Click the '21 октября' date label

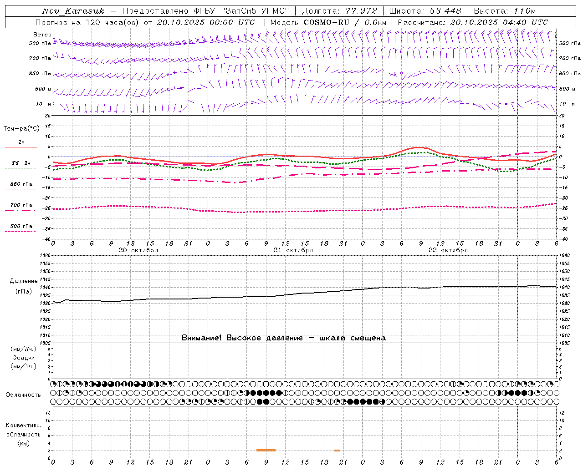pos(293,250)
